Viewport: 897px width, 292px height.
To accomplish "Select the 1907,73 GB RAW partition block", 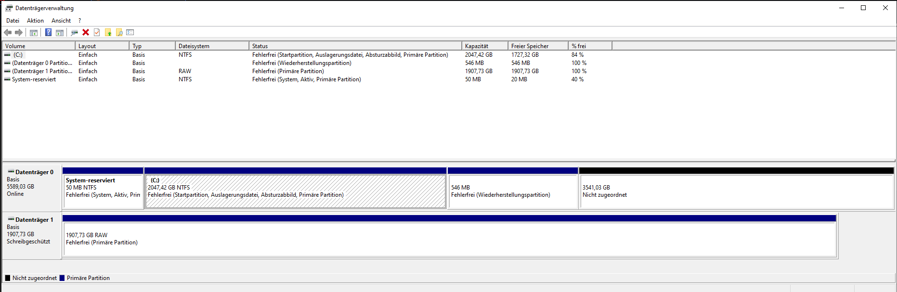I will pyautogui.click(x=450, y=236).
